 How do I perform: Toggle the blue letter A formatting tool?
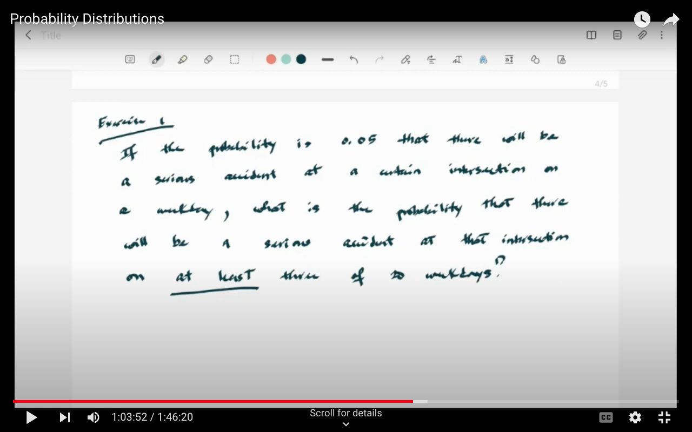click(483, 59)
